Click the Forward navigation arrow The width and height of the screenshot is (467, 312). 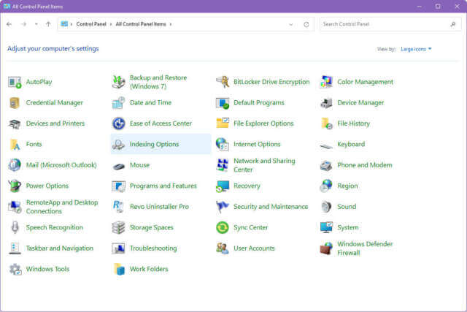click(x=24, y=24)
